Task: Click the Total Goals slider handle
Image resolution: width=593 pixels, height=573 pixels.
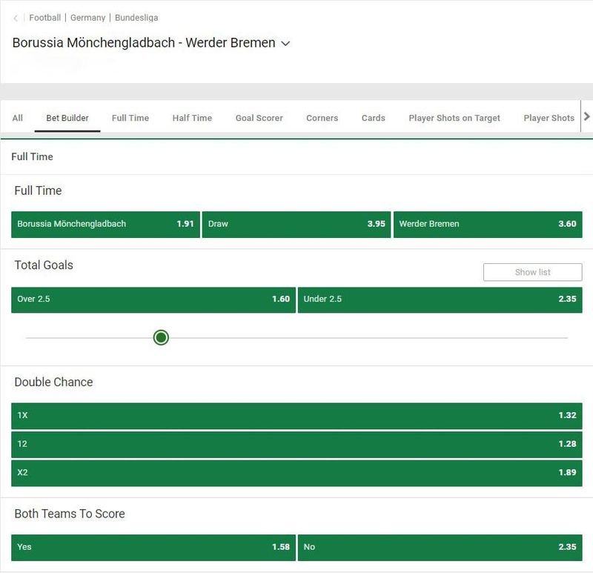Action: [x=161, y=337]
